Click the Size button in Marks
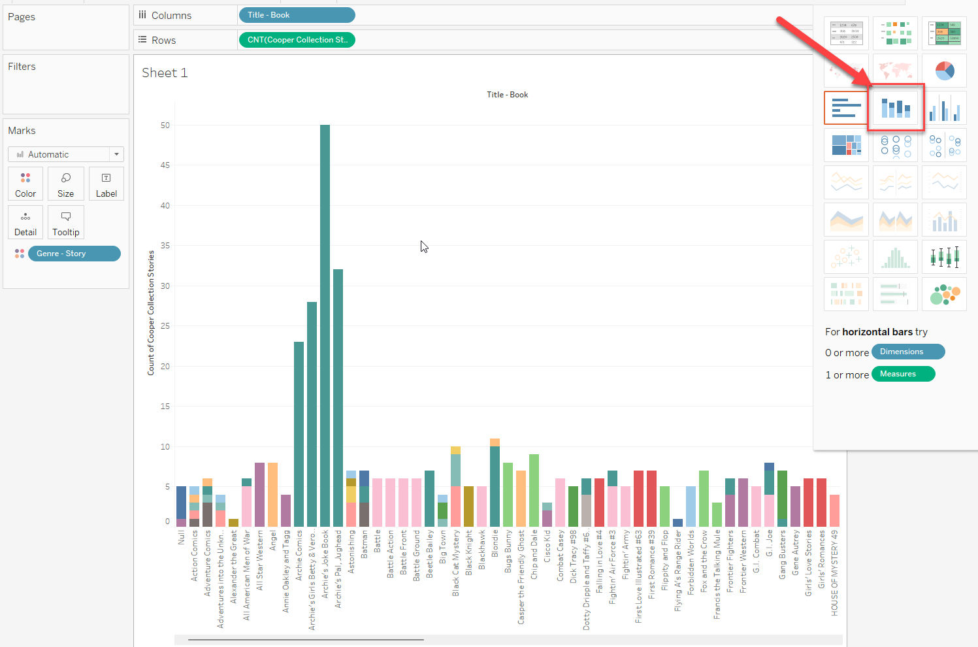This screenshot has height=647, width=978. 65,184
